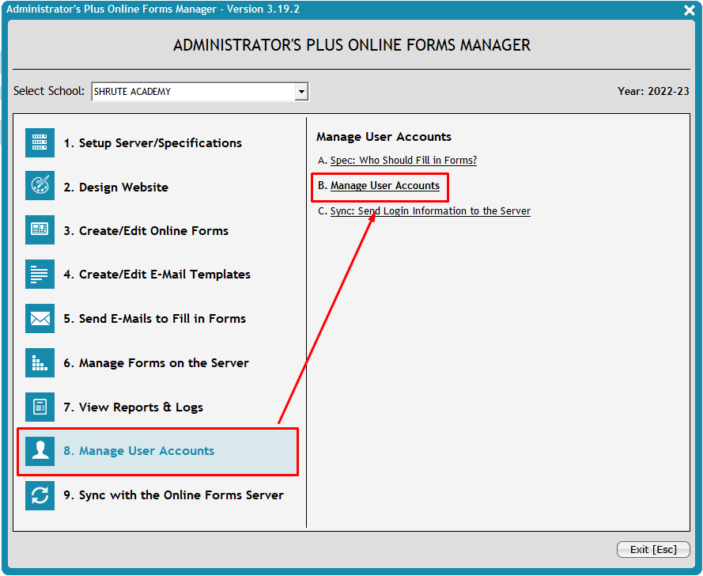703x576 pixels.
Task: Click the Select School label
Action: [49, 91]
